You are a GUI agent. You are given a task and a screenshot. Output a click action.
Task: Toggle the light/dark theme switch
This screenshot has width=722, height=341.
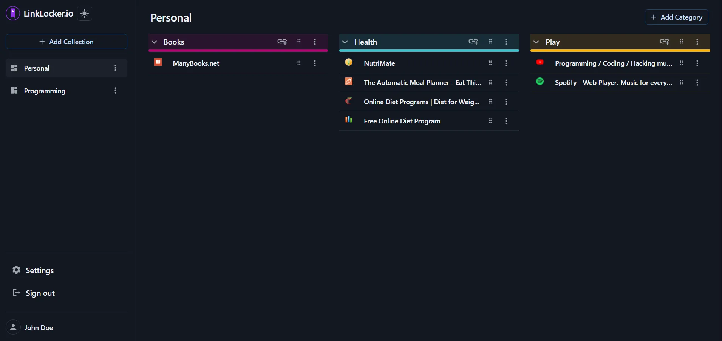(x=85, y=14)
